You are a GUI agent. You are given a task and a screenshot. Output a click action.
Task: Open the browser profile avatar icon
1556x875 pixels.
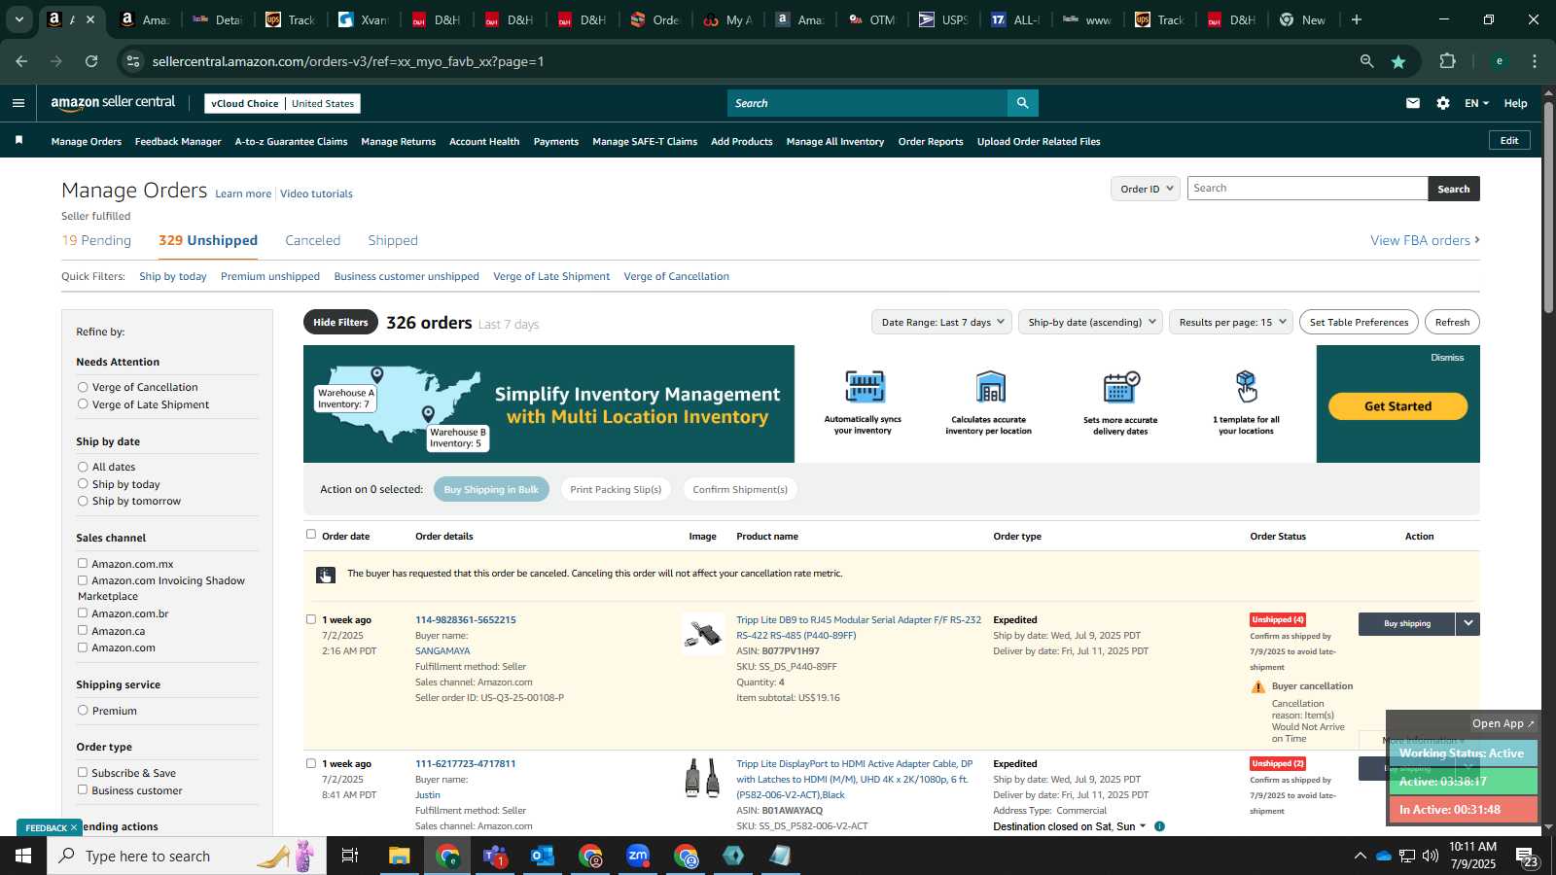pyautogui.click(x=1500, y=61)
